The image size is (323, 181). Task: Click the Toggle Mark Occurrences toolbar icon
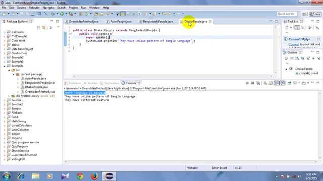click(123, 14)
